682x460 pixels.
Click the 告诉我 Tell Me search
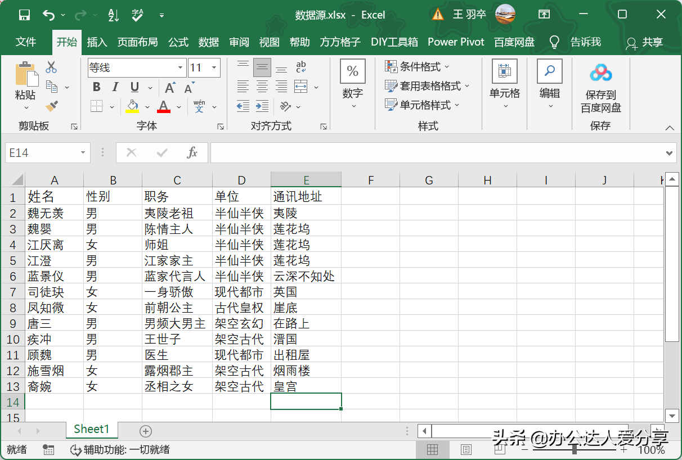pyautogui.click(x=576, y=42)
